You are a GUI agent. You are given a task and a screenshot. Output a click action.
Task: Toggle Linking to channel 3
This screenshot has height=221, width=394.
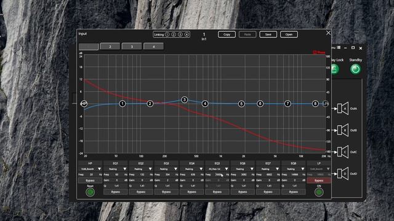tap(180, 34)
